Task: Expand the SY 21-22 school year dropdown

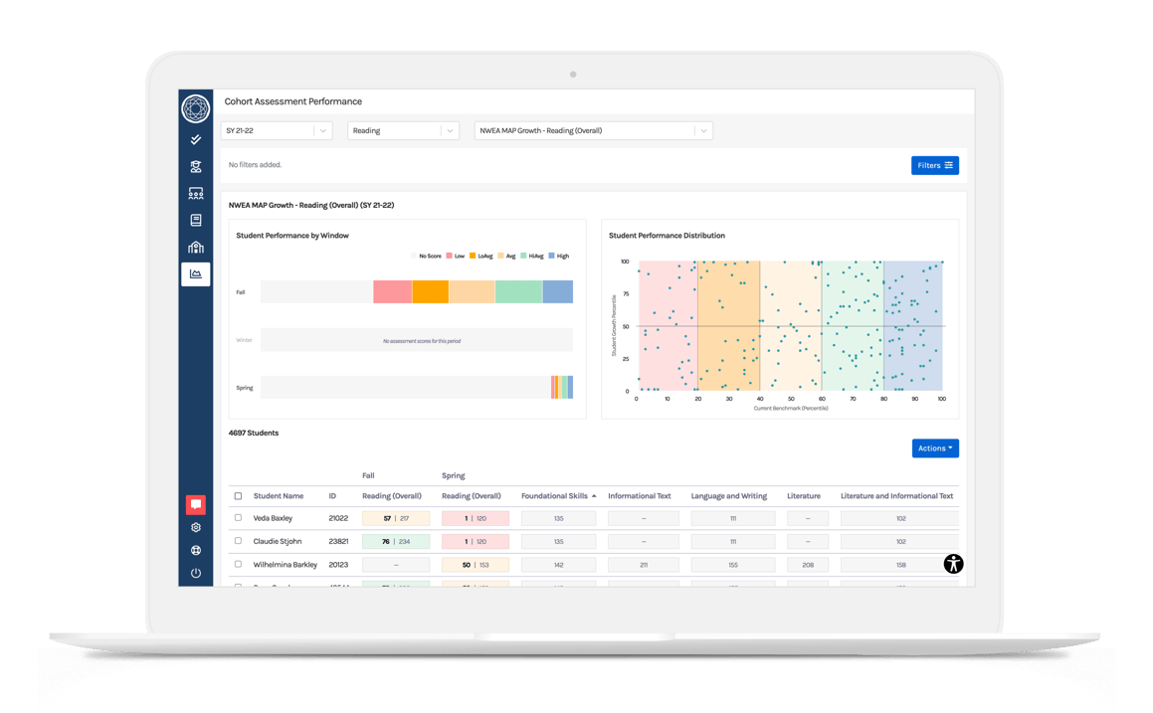Action: 277,130
